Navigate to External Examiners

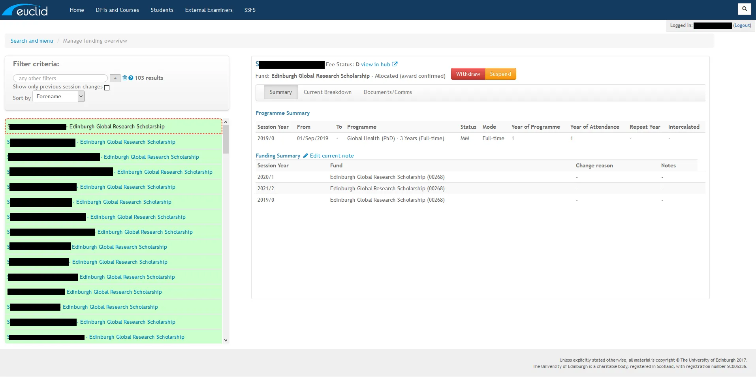point(209,10)
